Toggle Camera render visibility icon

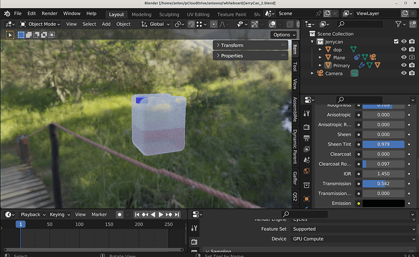click(412, 73)
